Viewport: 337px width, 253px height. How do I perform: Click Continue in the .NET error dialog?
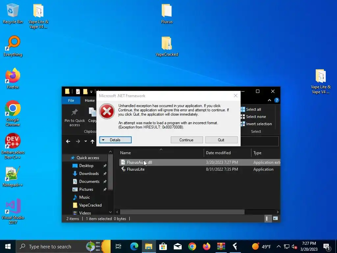pos(187,140)
